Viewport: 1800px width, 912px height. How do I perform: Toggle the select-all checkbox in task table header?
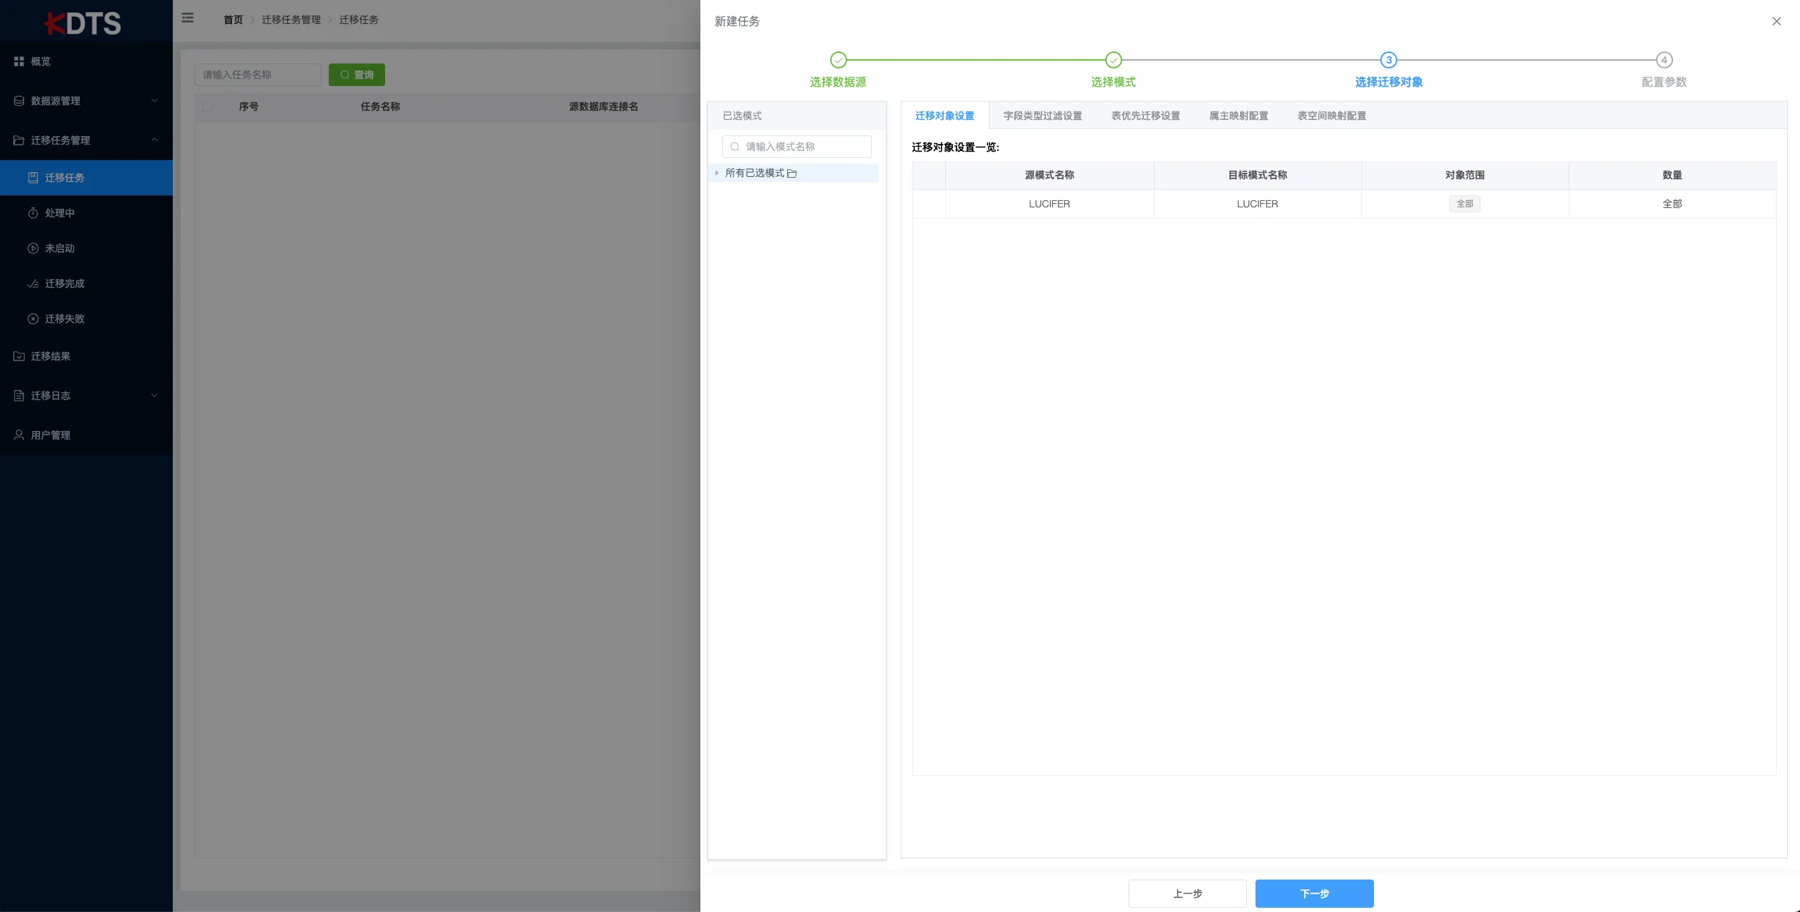coord(208,107)
